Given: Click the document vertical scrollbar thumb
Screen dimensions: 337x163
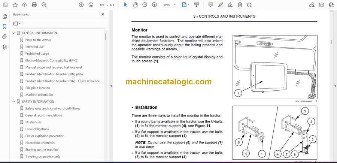Looking at the screenshot, I should tap(331, 41).
